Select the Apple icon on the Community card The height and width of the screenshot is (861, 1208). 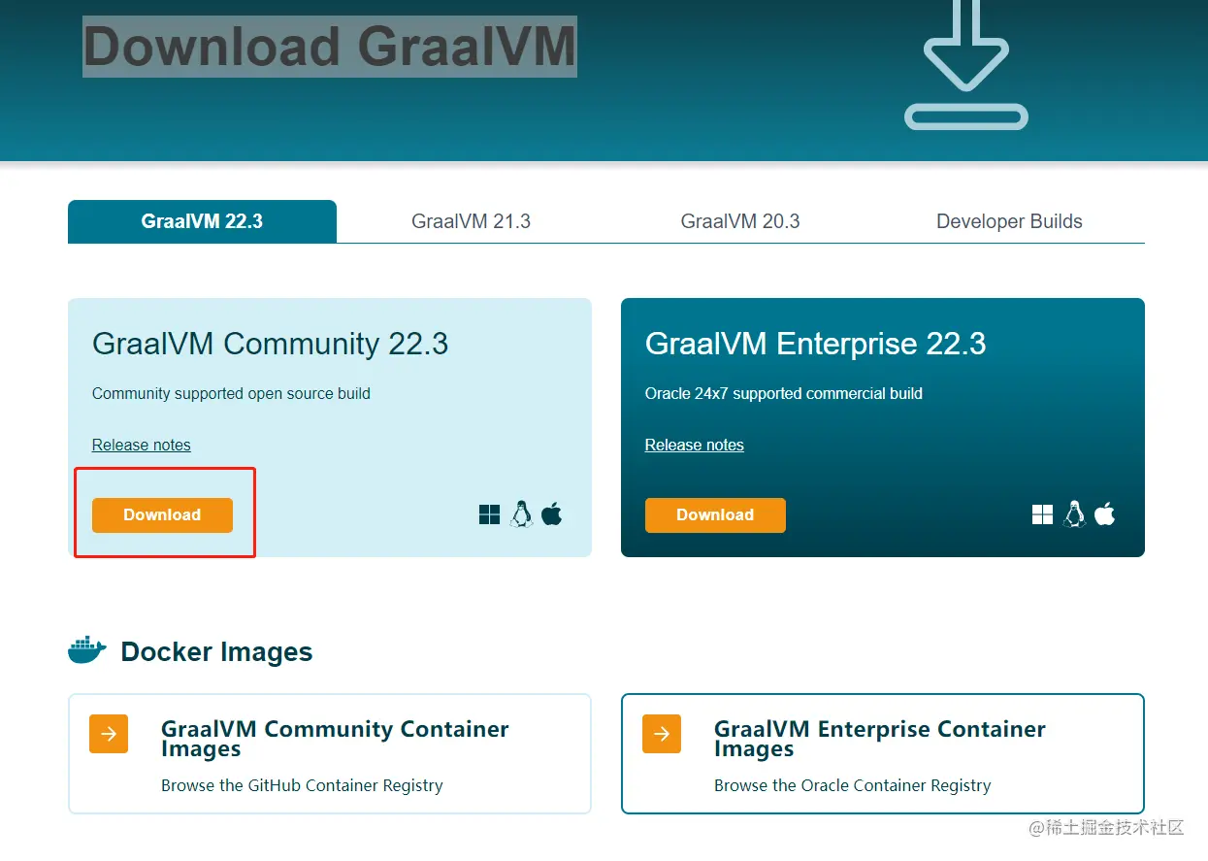click(x=551, y=513)
